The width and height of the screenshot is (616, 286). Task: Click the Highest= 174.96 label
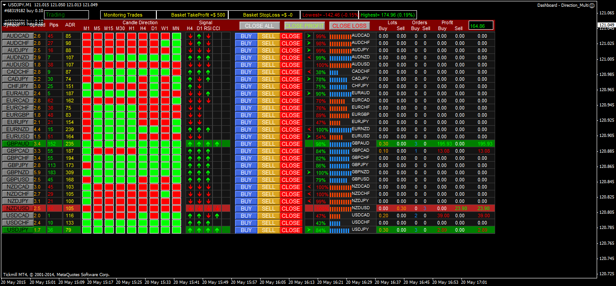[388, 15]
